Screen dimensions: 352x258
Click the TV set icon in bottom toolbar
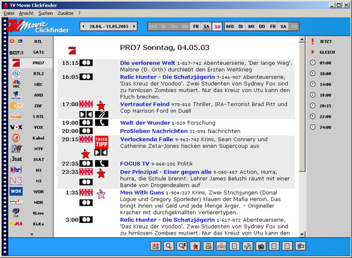point(261,246)
